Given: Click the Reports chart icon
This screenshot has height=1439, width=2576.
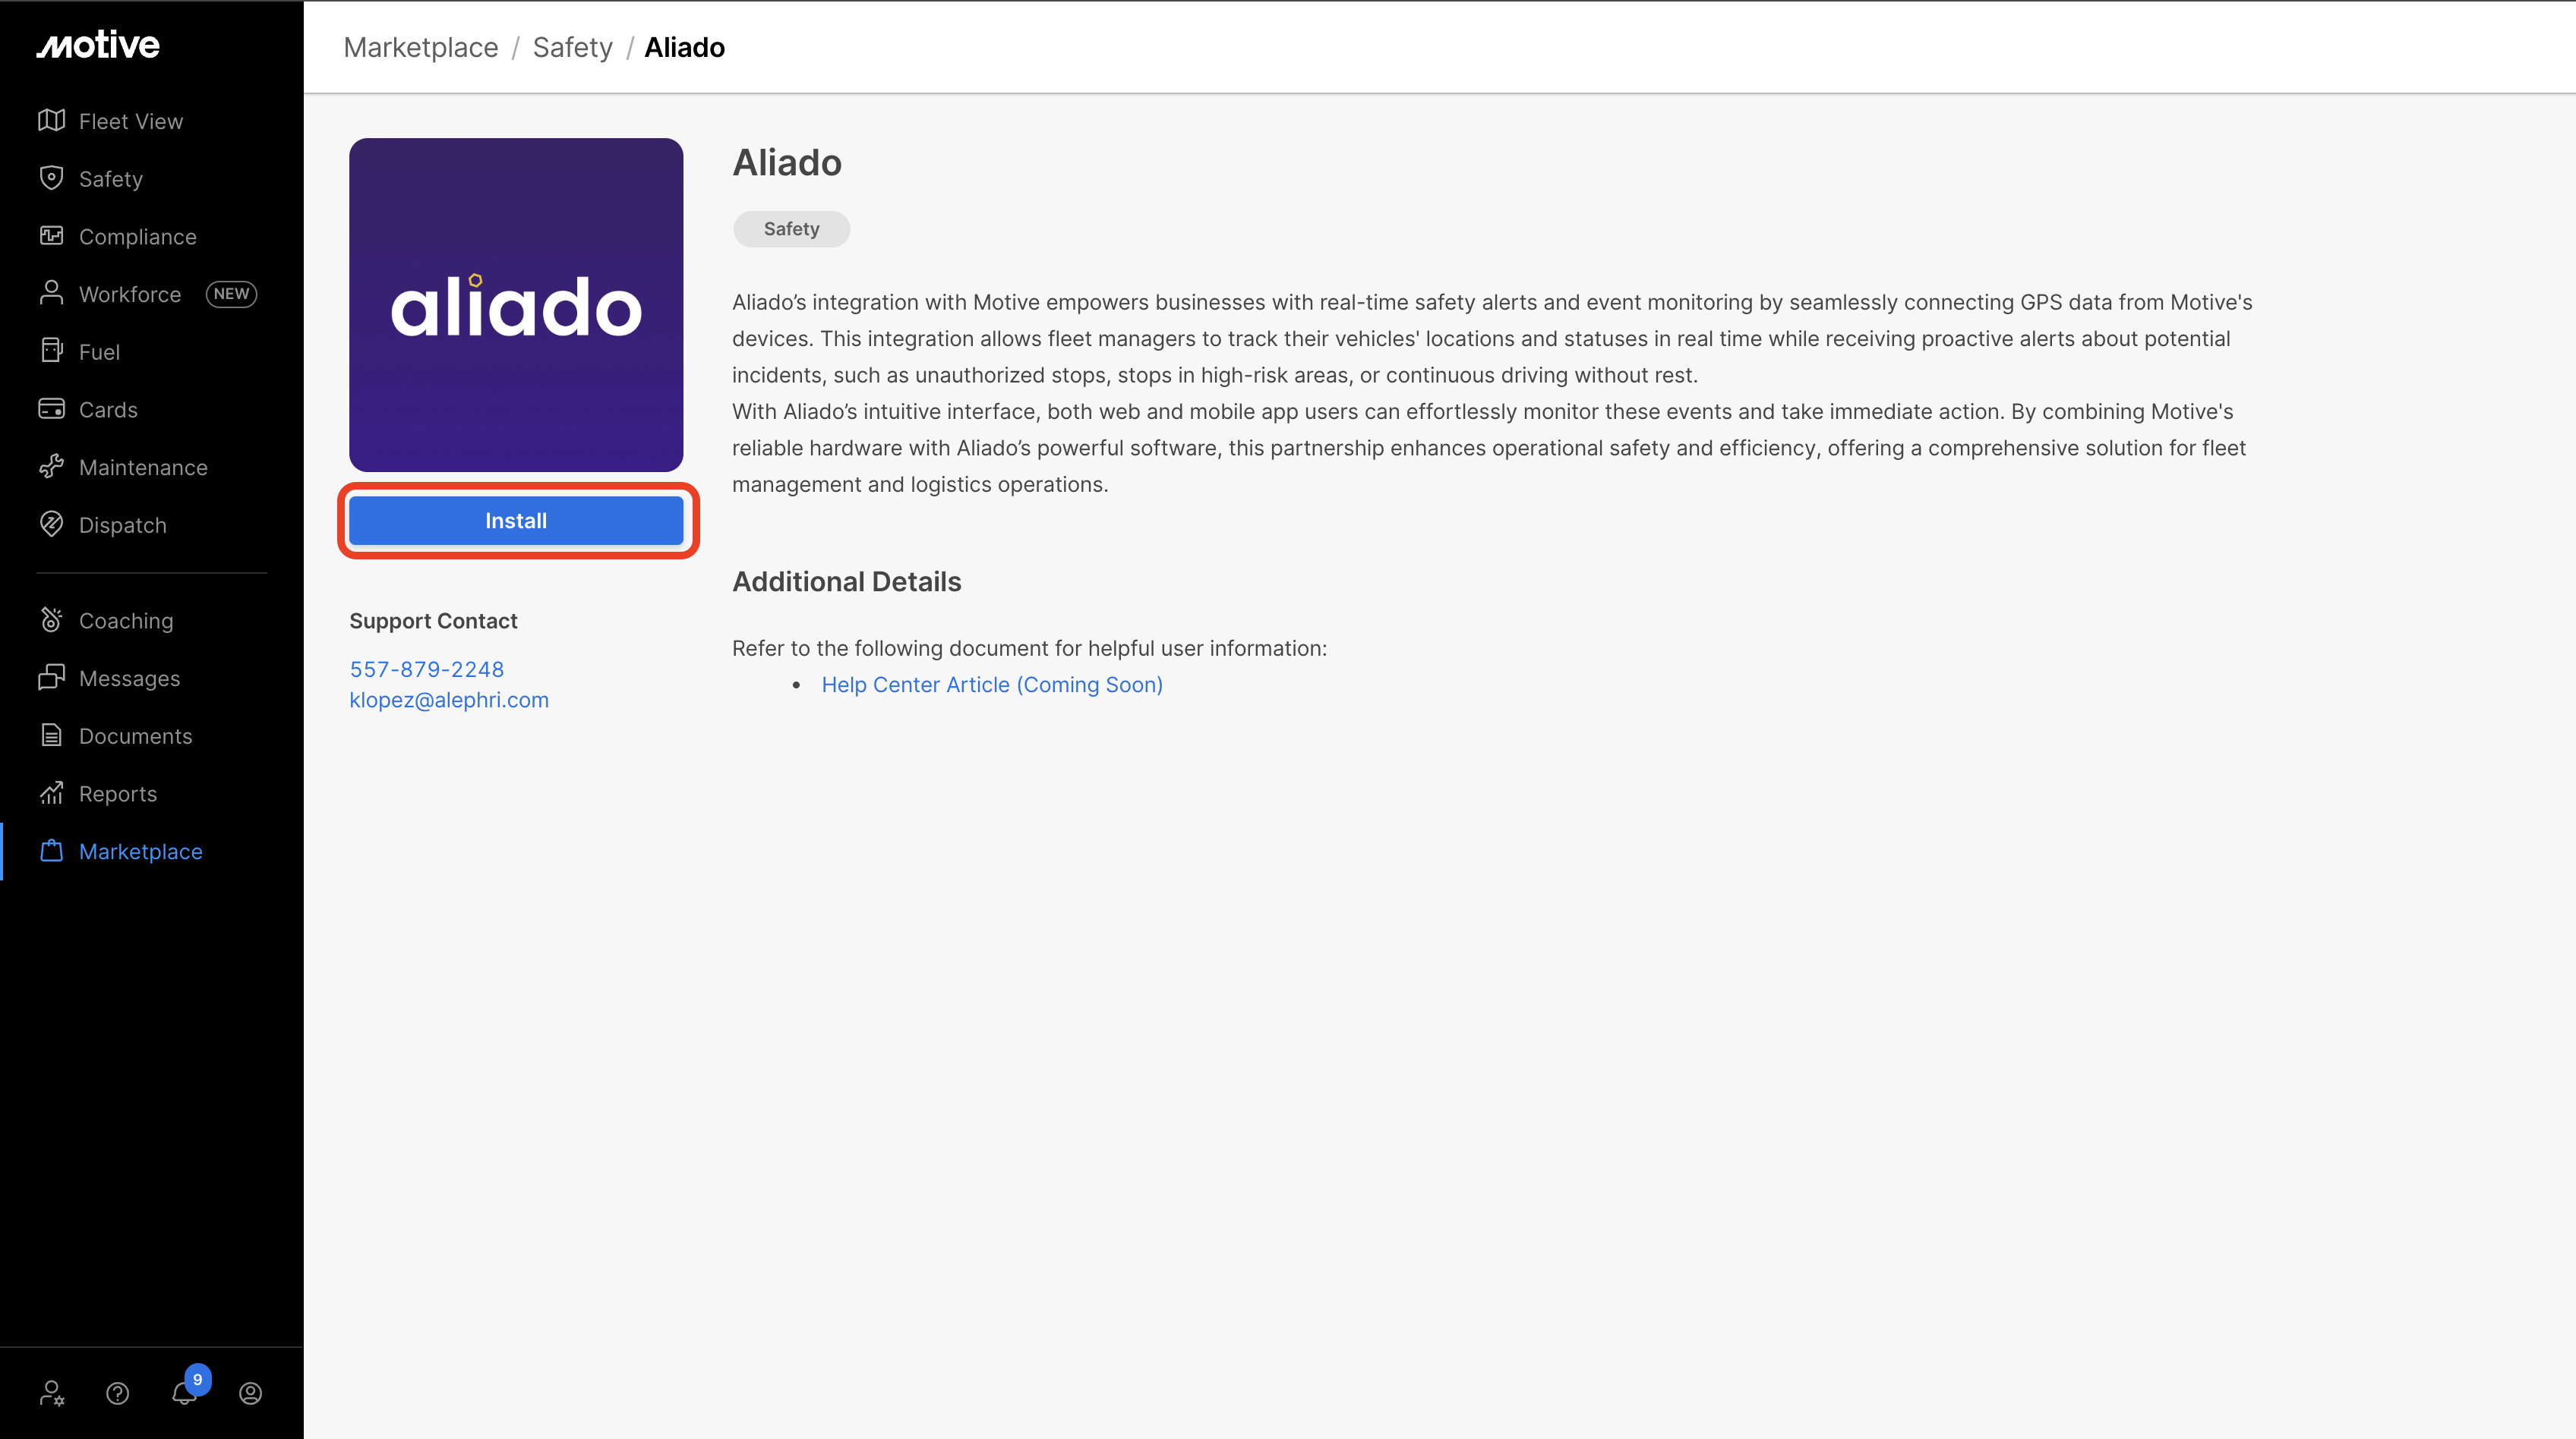Looking at the screenshot, I should tap(51, 792).
